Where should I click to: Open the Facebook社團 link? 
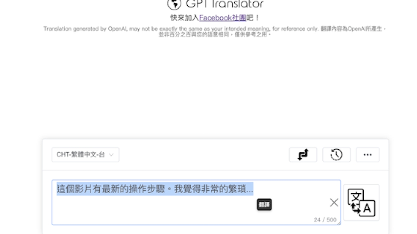click(222, 18)
